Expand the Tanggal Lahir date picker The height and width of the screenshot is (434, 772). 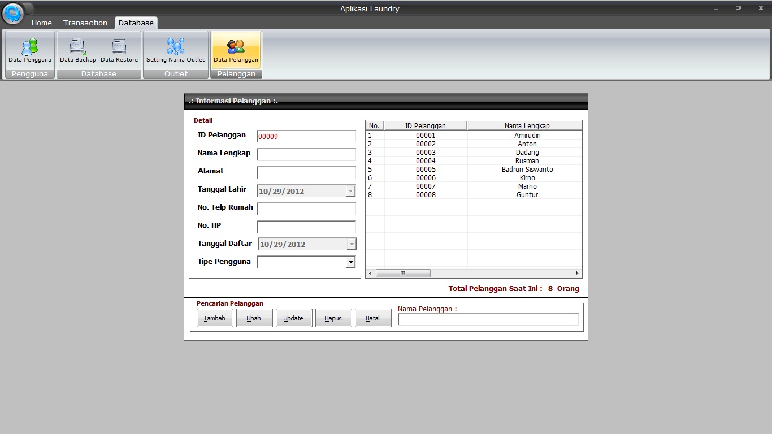pos(351,191)
